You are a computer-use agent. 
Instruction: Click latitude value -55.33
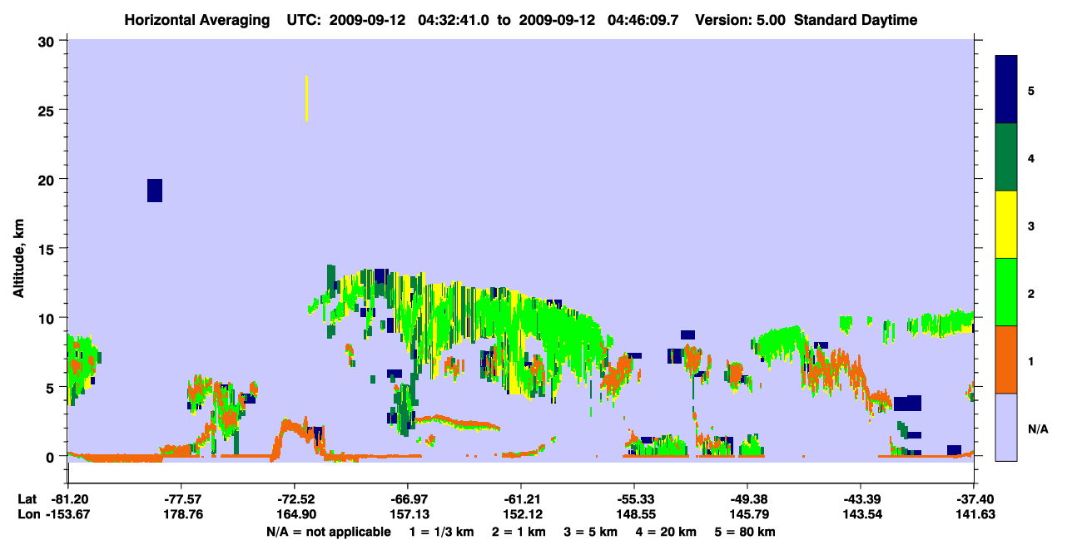634,499
